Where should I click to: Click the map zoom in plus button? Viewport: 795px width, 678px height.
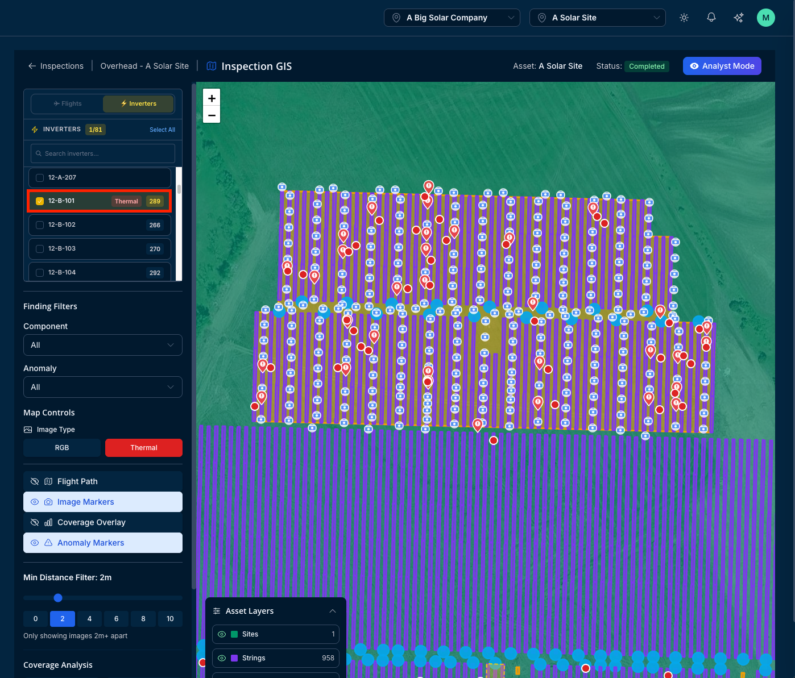212,98
